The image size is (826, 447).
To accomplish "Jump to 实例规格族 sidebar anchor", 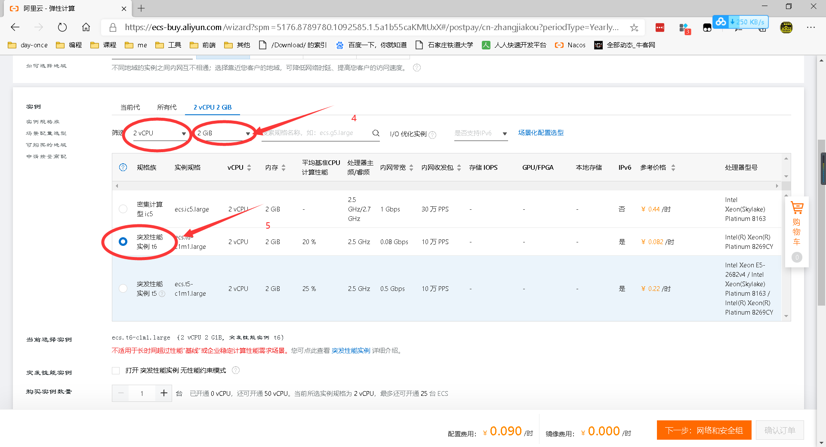I will [43, 122].
